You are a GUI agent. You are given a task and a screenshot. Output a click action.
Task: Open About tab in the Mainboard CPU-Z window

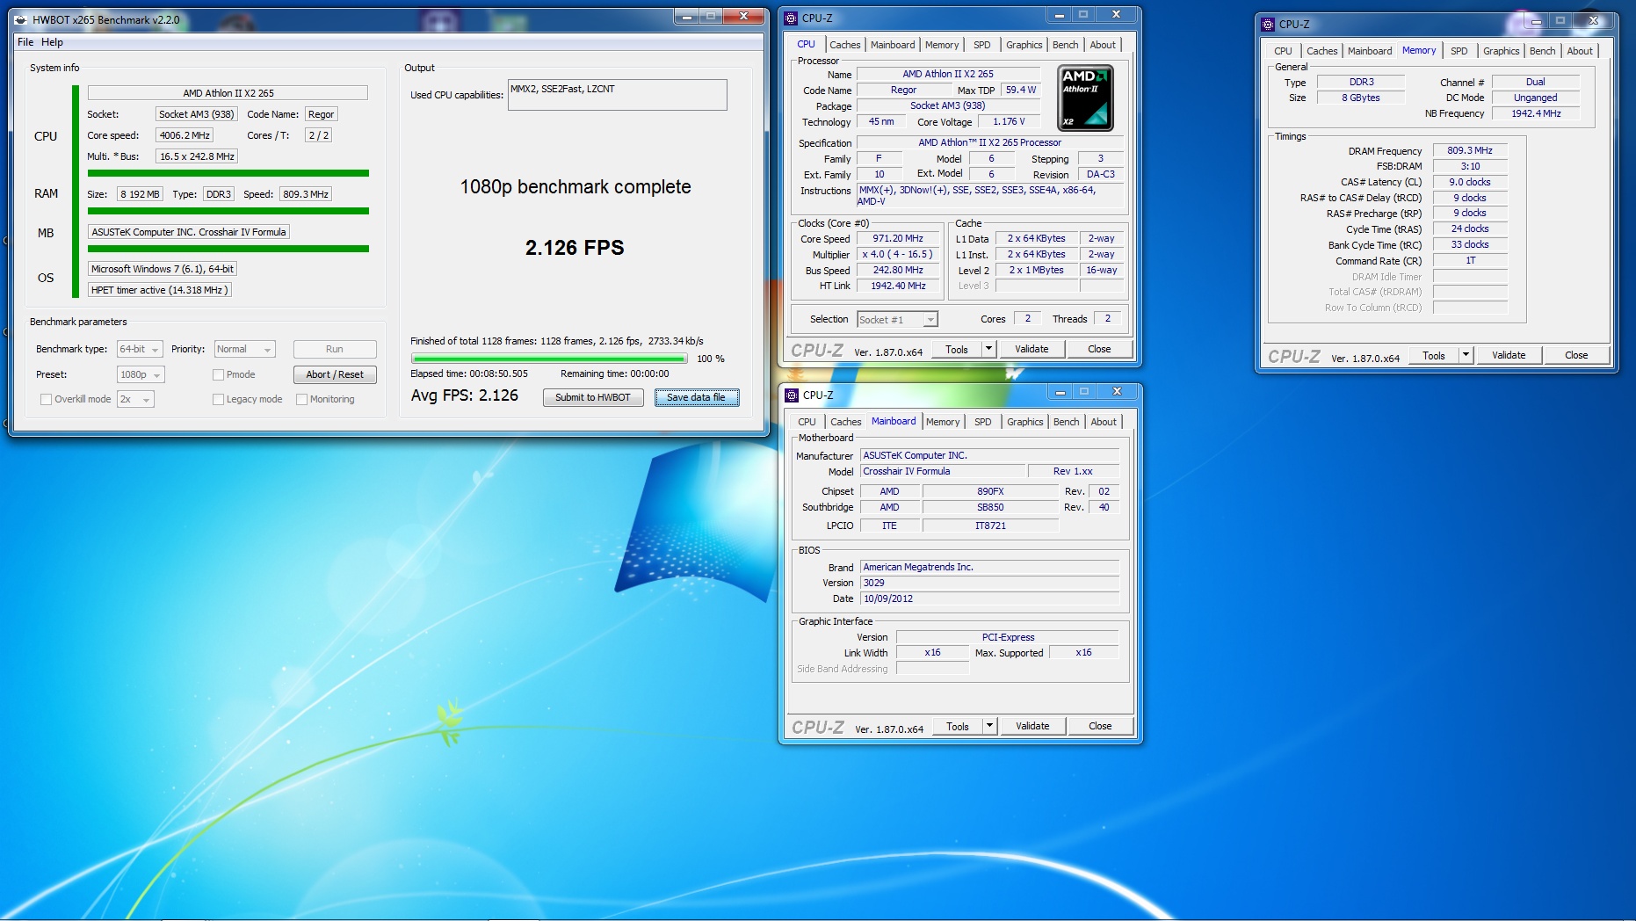pyautogui.click(x=1104, y=422)
